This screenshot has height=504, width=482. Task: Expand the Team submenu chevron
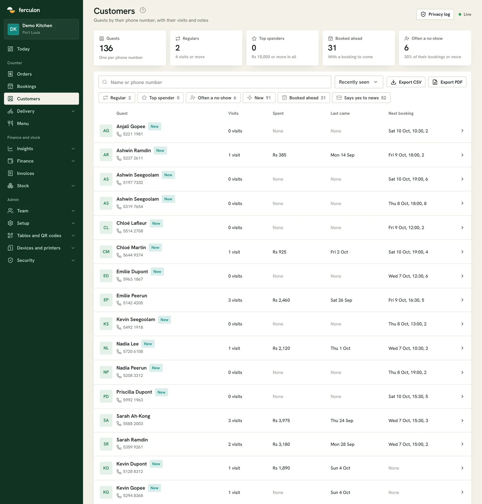pos(73,211)
